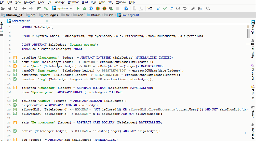Commit changes with the green checkmark
The image size is (256, 141).
coord(165,8)
